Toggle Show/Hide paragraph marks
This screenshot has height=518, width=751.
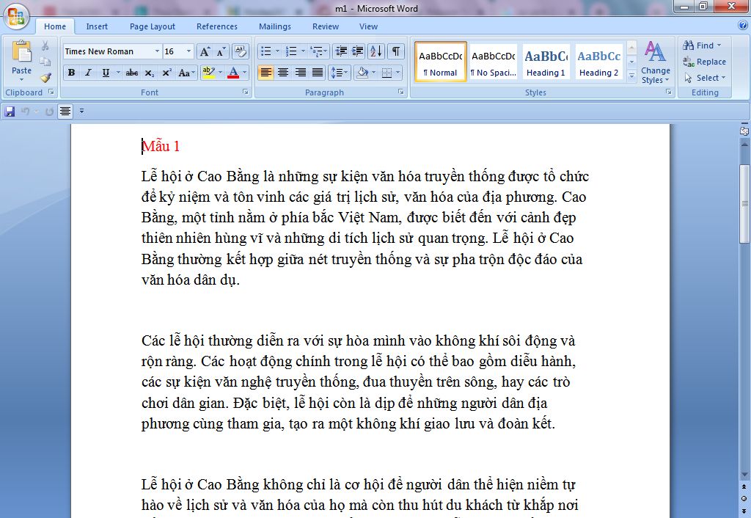(395, 51)
